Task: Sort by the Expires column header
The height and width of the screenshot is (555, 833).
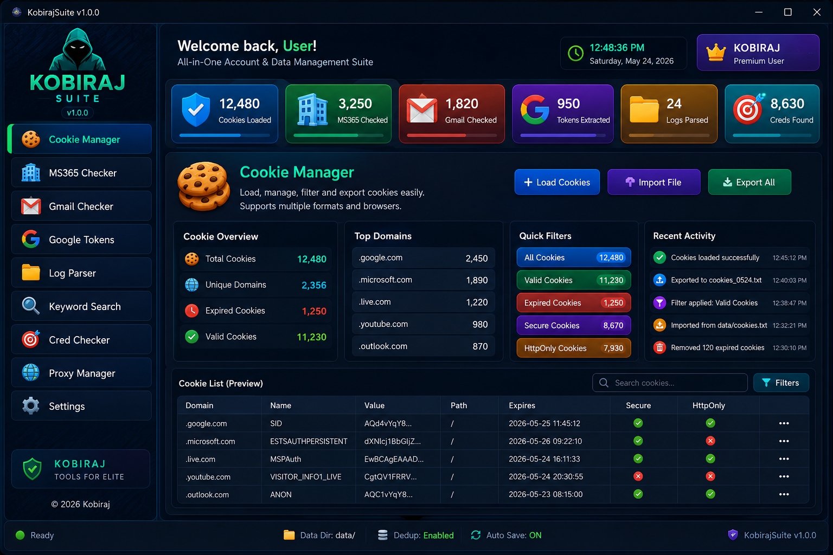Action: 522,405
